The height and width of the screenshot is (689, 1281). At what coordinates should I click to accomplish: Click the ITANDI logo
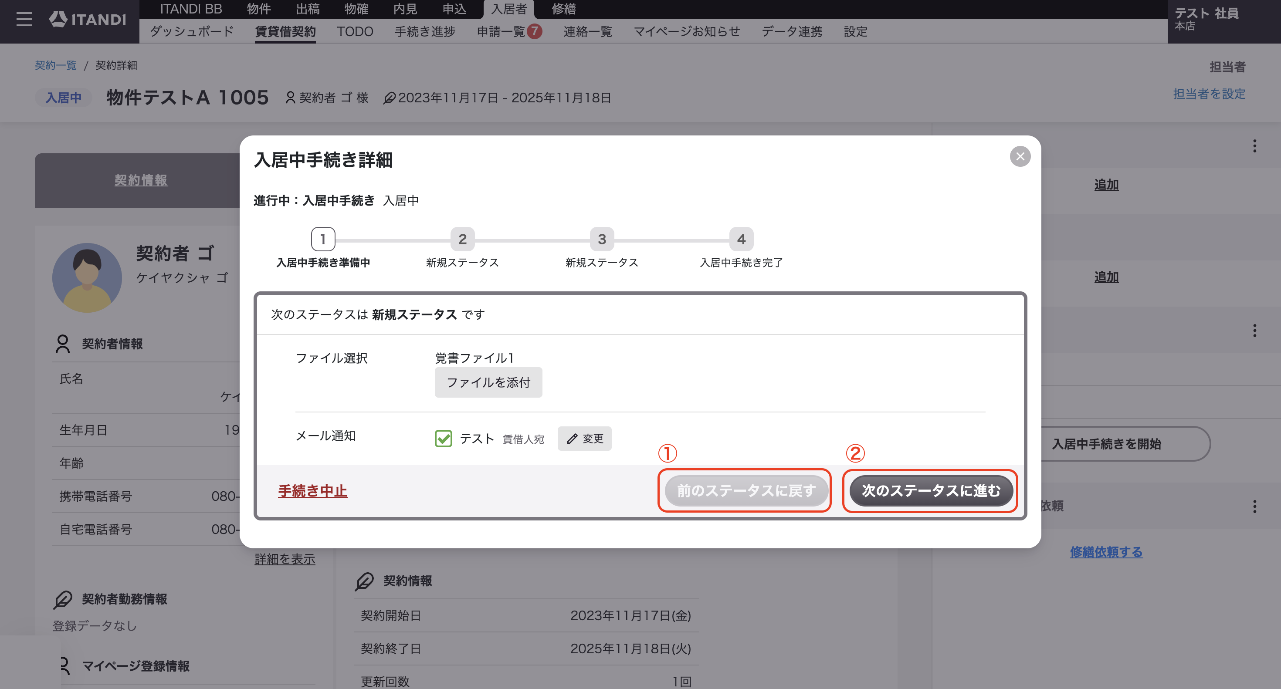88,20
